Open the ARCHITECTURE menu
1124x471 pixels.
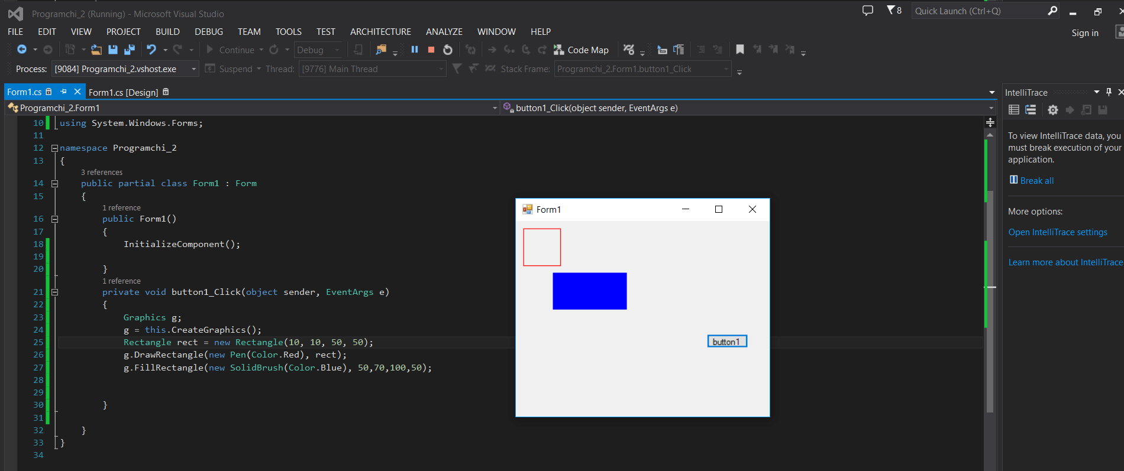[x=380, y=32]
